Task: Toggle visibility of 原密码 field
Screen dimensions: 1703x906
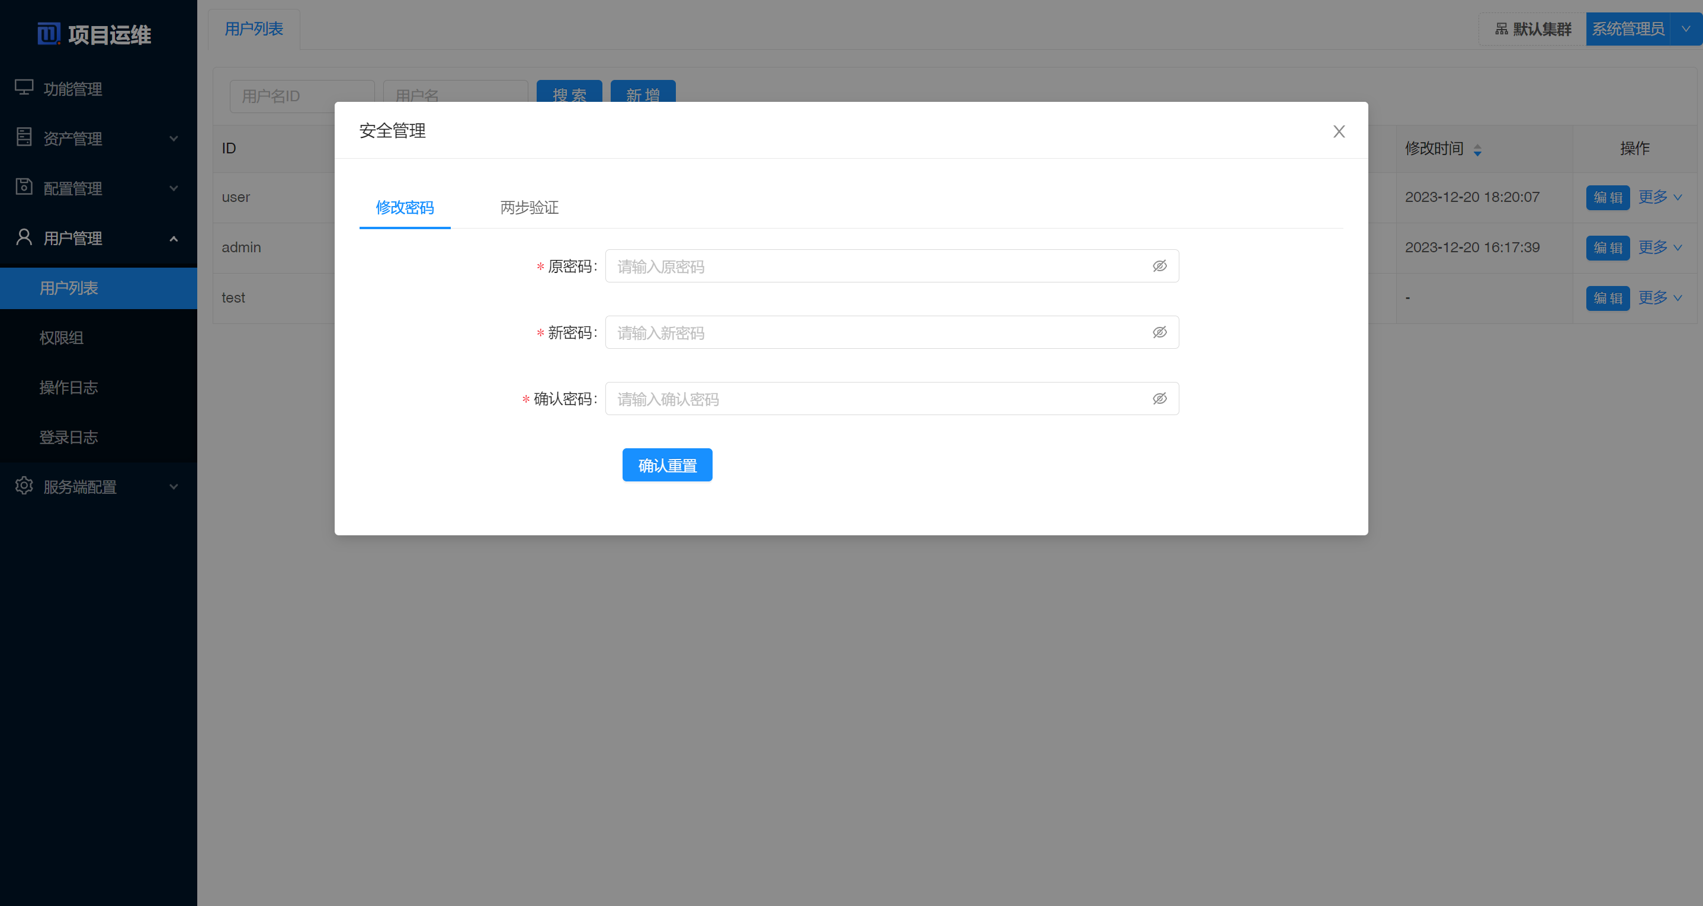Action: [1160, 266]
